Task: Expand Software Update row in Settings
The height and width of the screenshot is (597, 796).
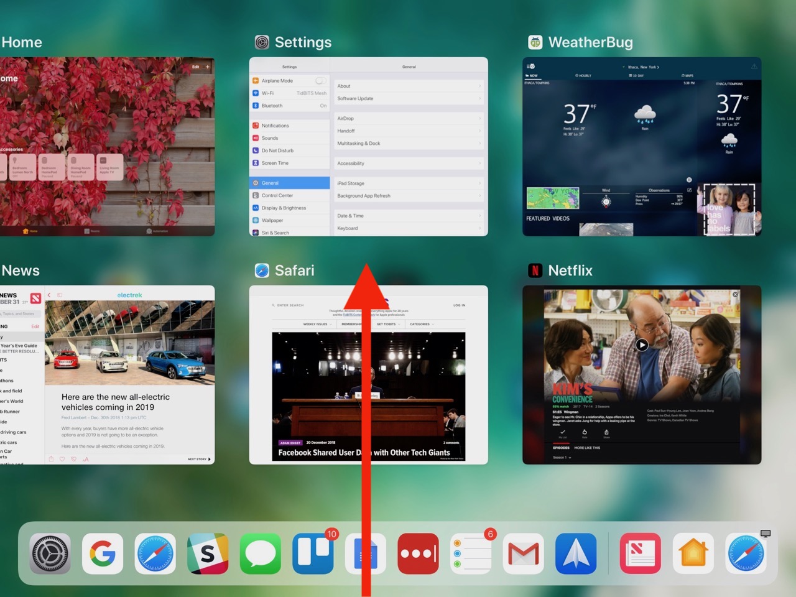Action: coord(409,98)
